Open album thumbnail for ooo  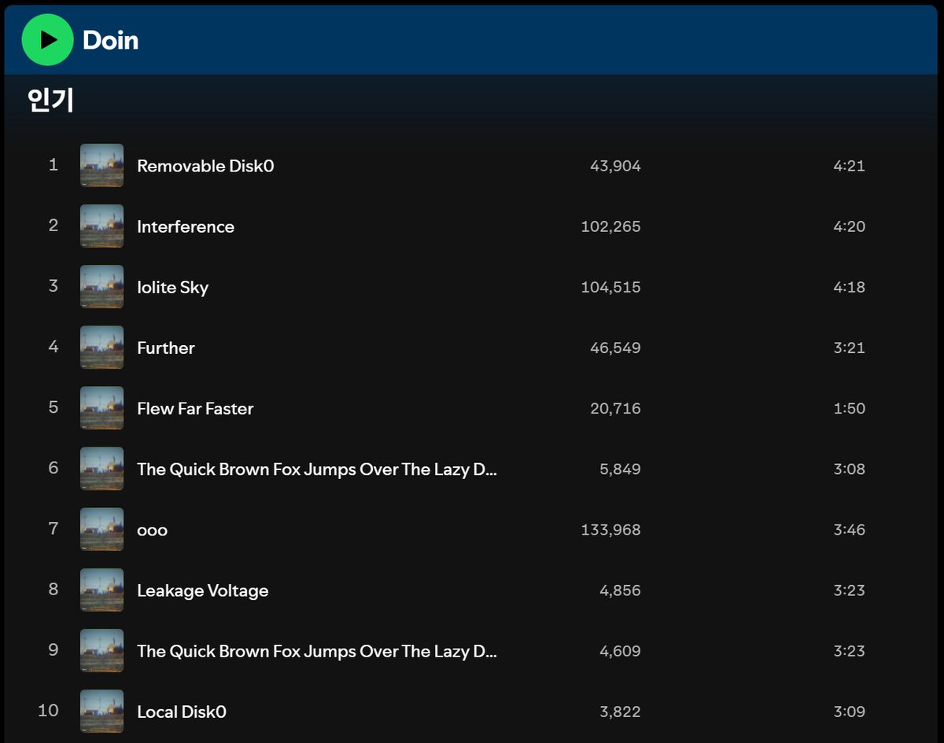click(x=102, y=529)
